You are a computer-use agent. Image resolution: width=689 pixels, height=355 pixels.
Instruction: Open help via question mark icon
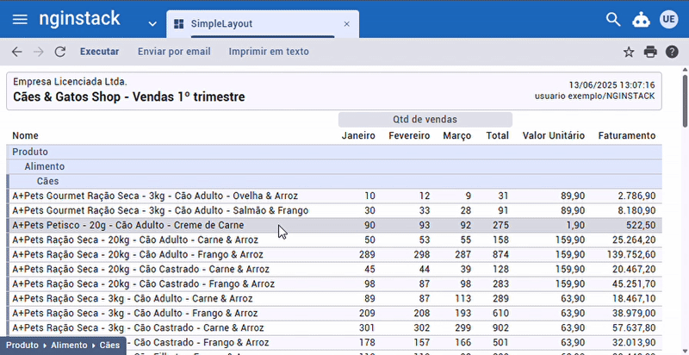pyautogui.click(x=672, y=52)
